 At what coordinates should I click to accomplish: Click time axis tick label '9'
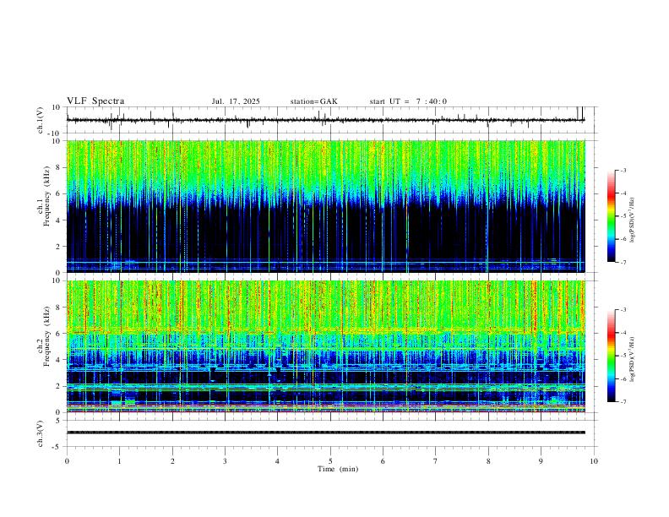tap(541, 461)
